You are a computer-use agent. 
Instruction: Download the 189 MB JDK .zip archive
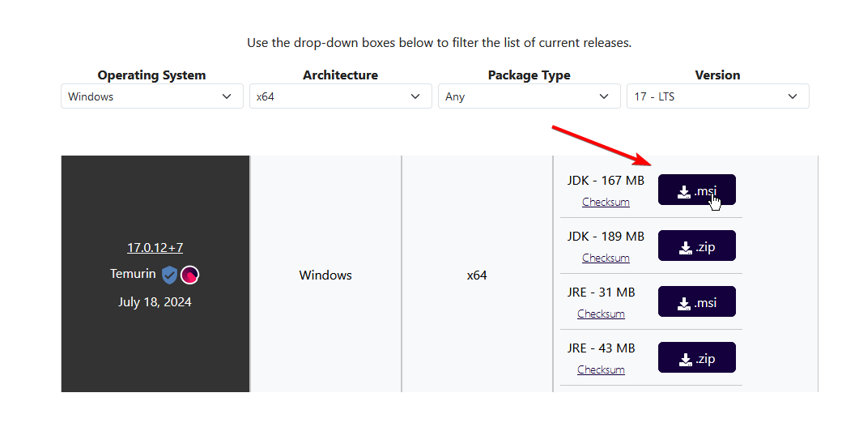pyautogui.click(x=696, y=246)
